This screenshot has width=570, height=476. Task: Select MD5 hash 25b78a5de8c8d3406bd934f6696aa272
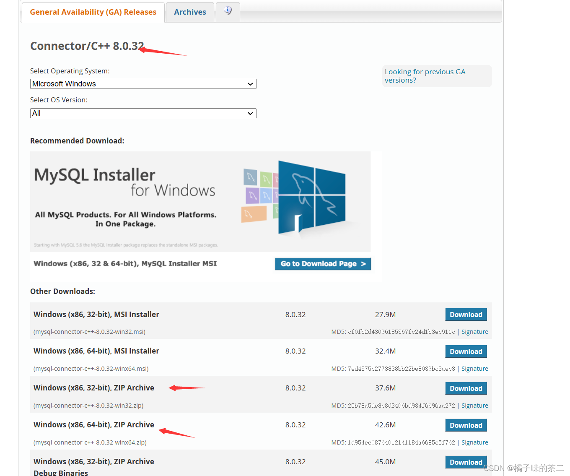tap(402, 406)
